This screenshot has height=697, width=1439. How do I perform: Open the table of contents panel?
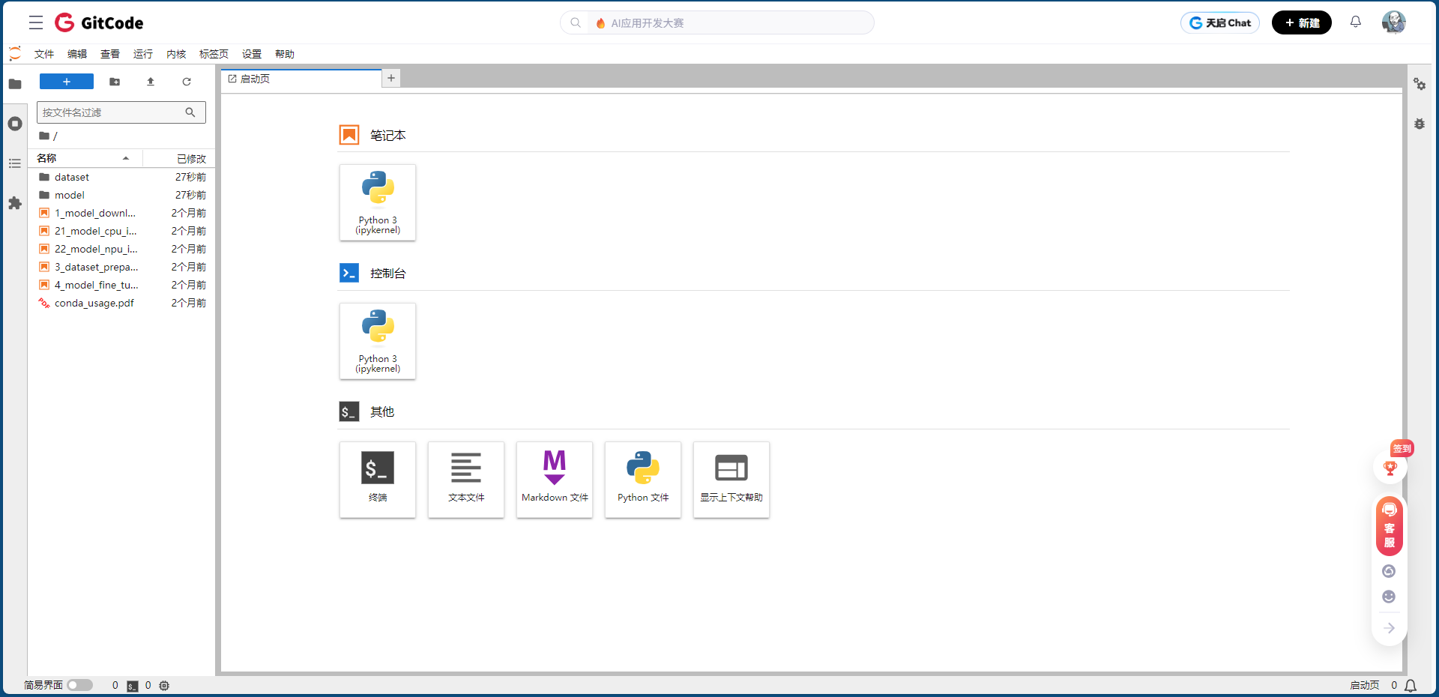click(15, 163)
